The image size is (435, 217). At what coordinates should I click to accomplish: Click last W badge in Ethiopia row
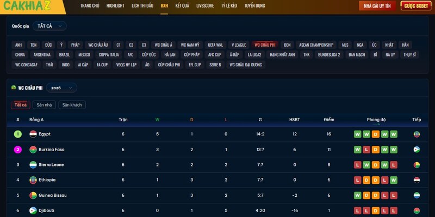[x=394, y=180]
